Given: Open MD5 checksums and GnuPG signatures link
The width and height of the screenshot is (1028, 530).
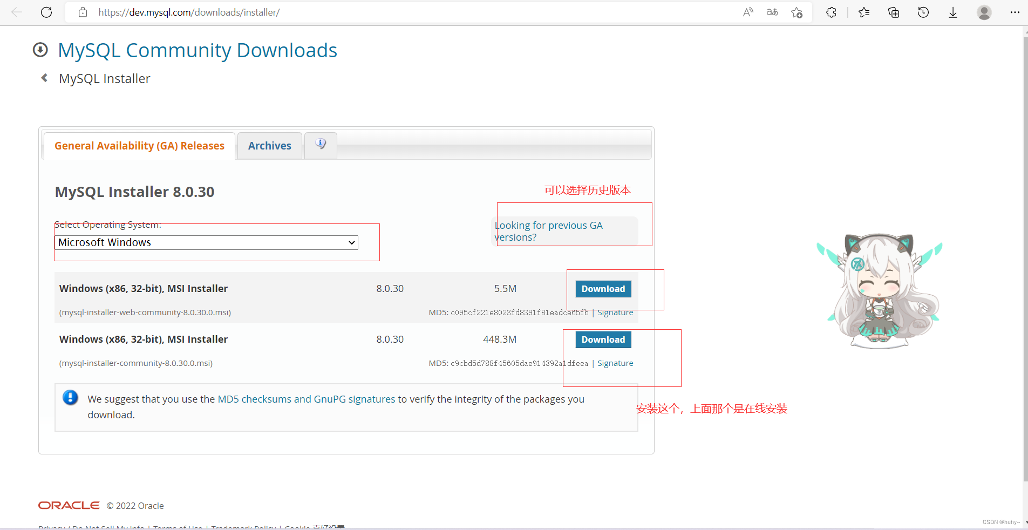Looking at the screenshot, I should point(307,399).
